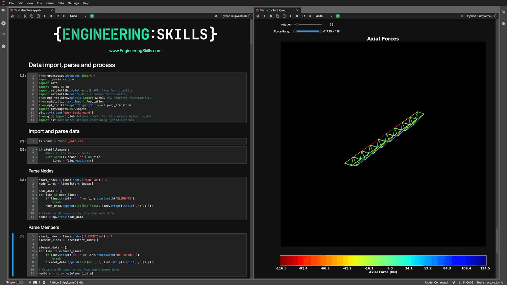Enable the debugger bug icon in left notebook
The width and height of the screenshot is (507, 285).
coord(216,16)
